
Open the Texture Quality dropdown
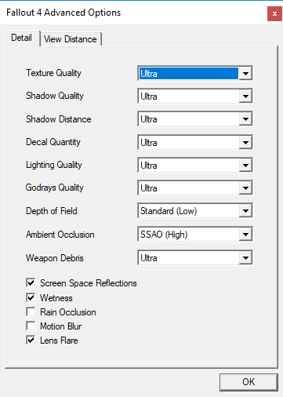(195, 74)
